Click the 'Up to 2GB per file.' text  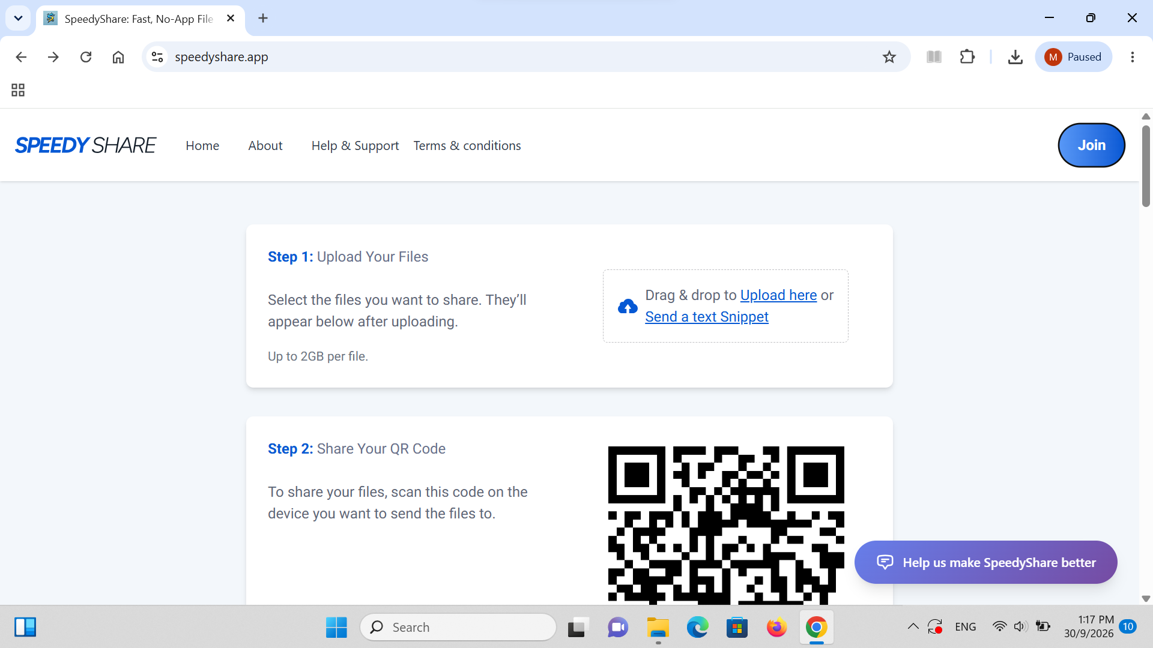[x=318, y=356]
